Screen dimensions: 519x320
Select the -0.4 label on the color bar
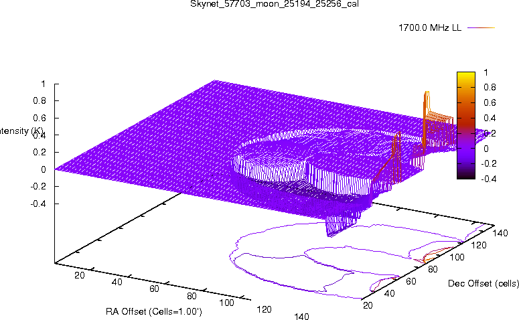click(488, 179)
